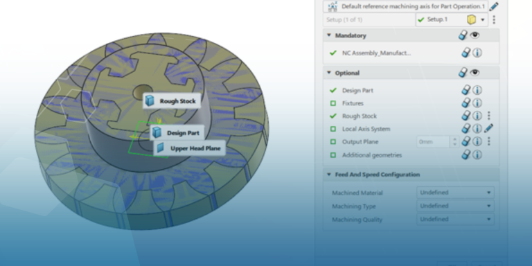Decrease the Output Plane value with down arrow

click(x=454, y=145)
